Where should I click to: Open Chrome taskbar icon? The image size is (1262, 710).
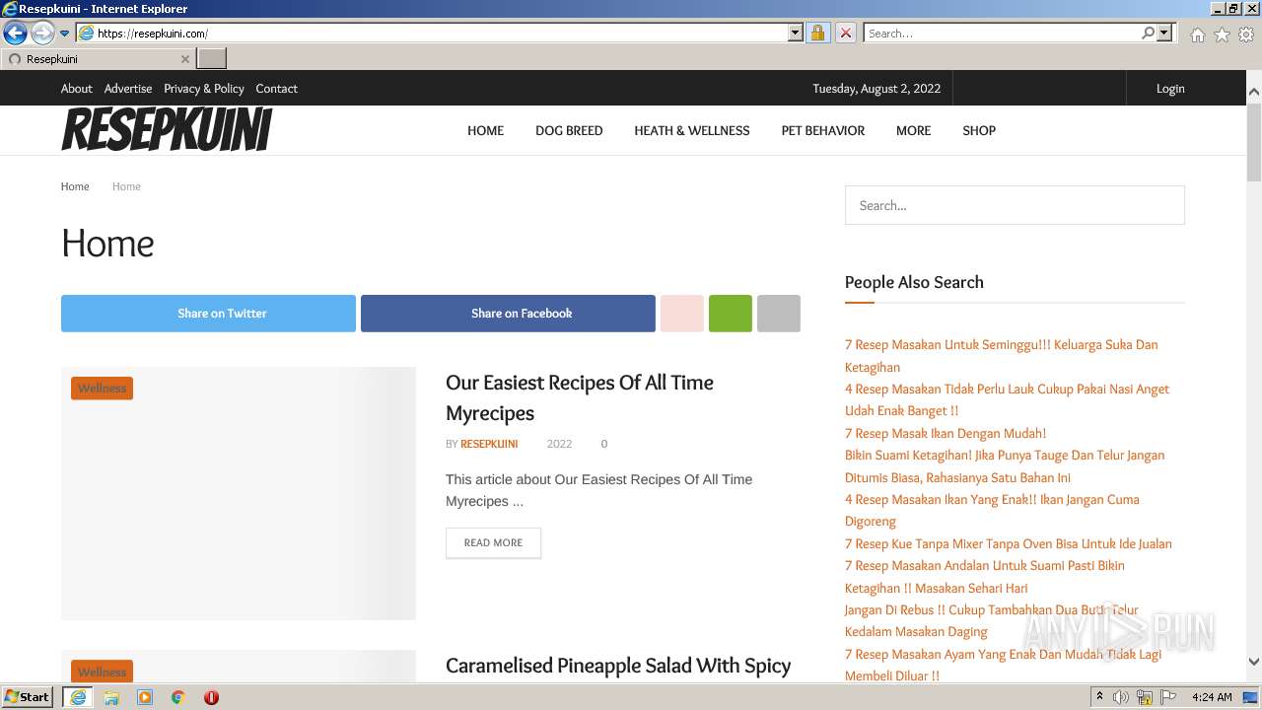coord(178,697)
